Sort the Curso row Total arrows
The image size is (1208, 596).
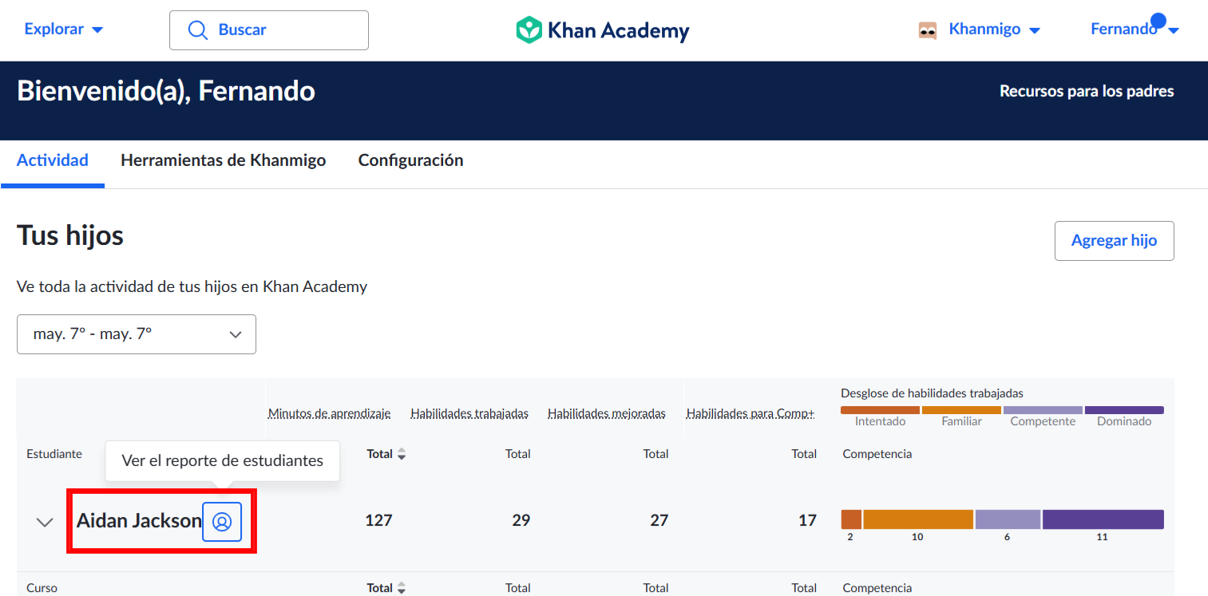pos(402,588)
